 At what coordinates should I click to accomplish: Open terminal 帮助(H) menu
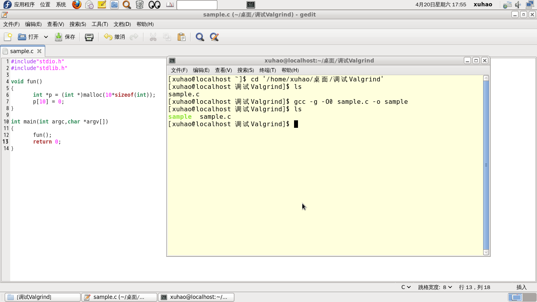point(290,70)
